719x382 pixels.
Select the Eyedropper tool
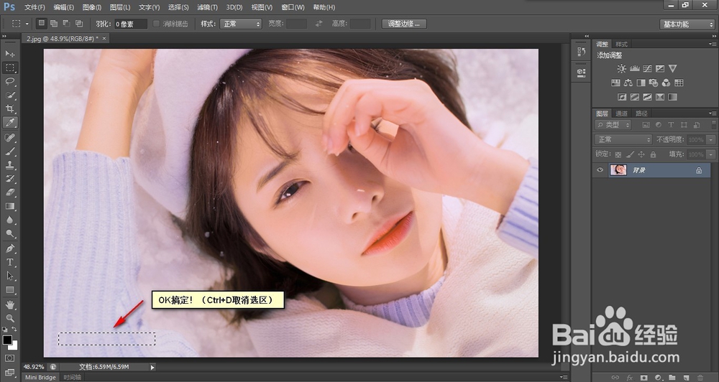[x=9, y=122]
